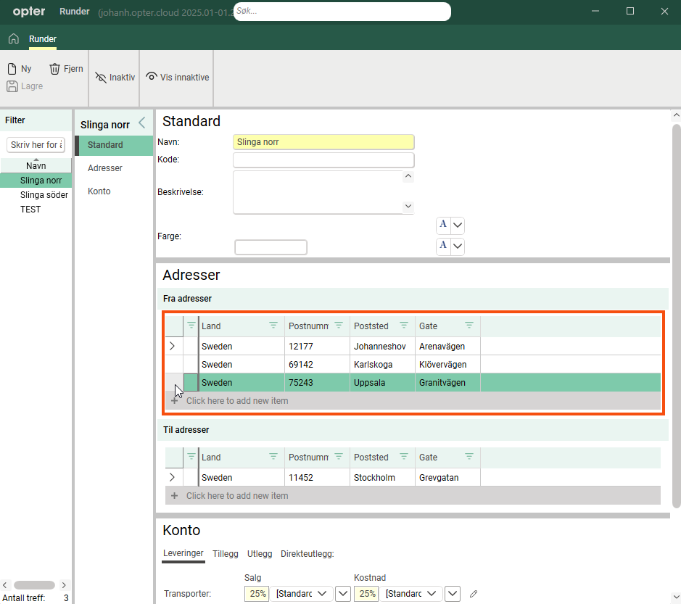Switch to the Tillegg tab
Screen dimensions: 681x604
[x=225, y=553]
